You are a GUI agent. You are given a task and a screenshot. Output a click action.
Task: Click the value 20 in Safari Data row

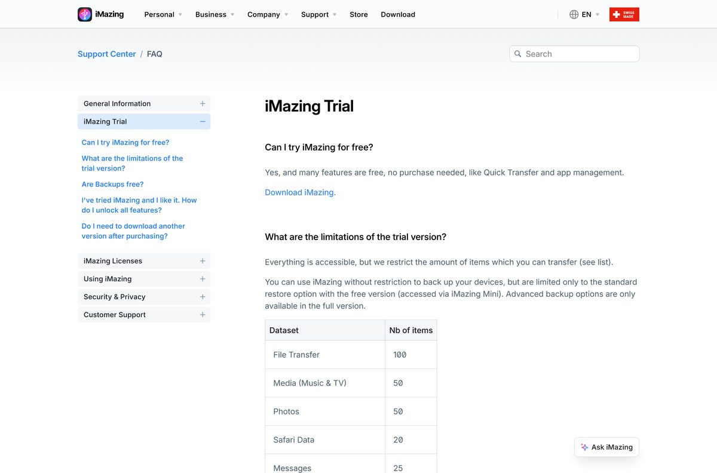coord(398,440)
